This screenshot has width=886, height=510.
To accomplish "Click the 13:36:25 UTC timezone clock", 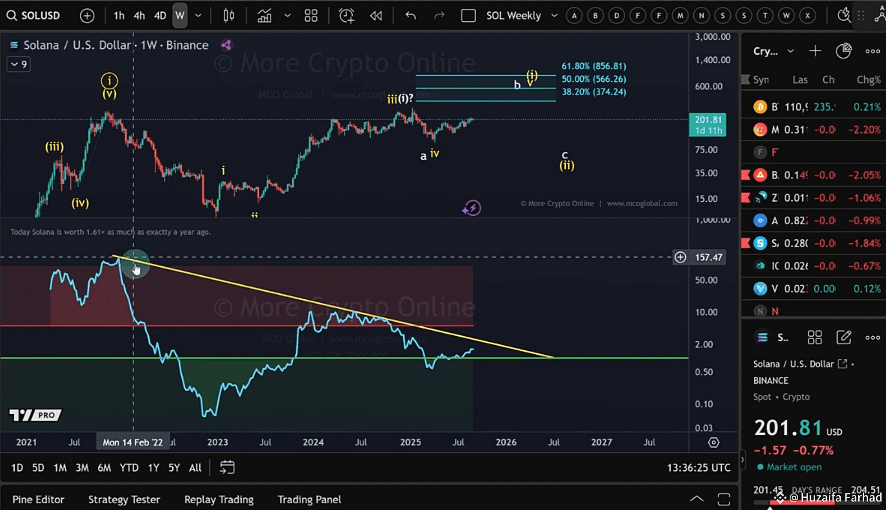I will pos(699,467).
